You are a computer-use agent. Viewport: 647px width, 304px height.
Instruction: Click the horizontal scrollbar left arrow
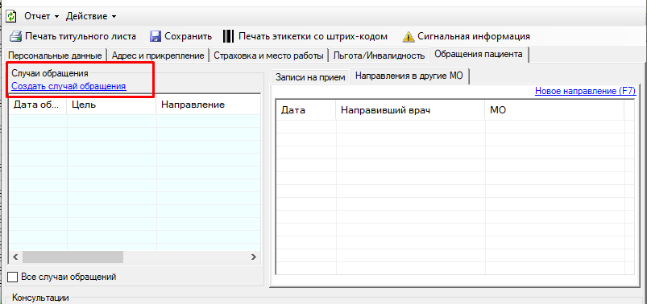(15, 257)
